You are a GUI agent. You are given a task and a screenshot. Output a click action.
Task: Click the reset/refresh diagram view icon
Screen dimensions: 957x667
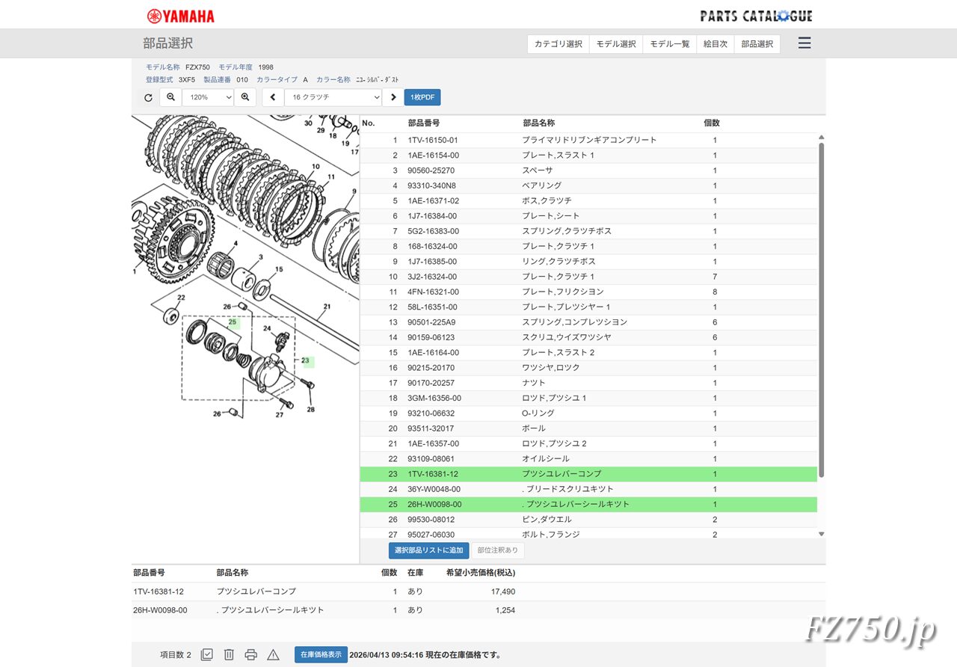coord(148,97)
